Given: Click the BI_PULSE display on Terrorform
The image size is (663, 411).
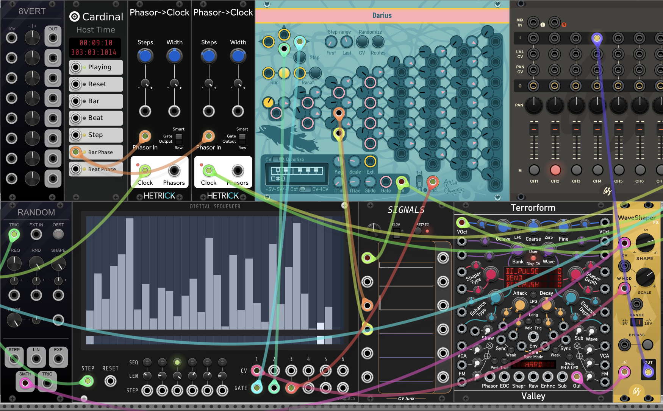Looking at the screenshot, I should (x=533, y=278).
